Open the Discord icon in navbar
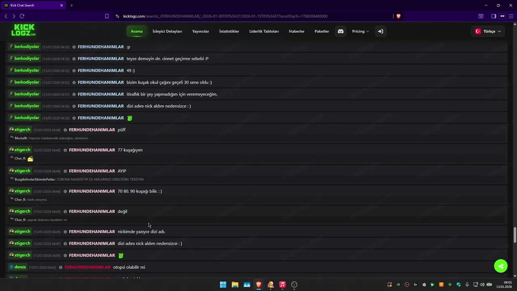Image resolution: width=517 pixels, height=291 pixels. (340, 31)
